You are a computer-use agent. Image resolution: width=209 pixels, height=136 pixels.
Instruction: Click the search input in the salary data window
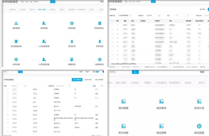[x=137, y=2]
